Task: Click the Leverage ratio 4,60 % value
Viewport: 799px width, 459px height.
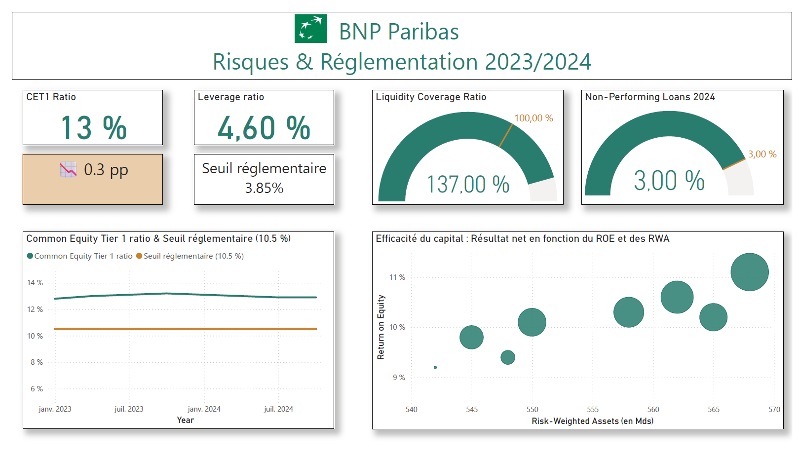Action: [264, 128]
